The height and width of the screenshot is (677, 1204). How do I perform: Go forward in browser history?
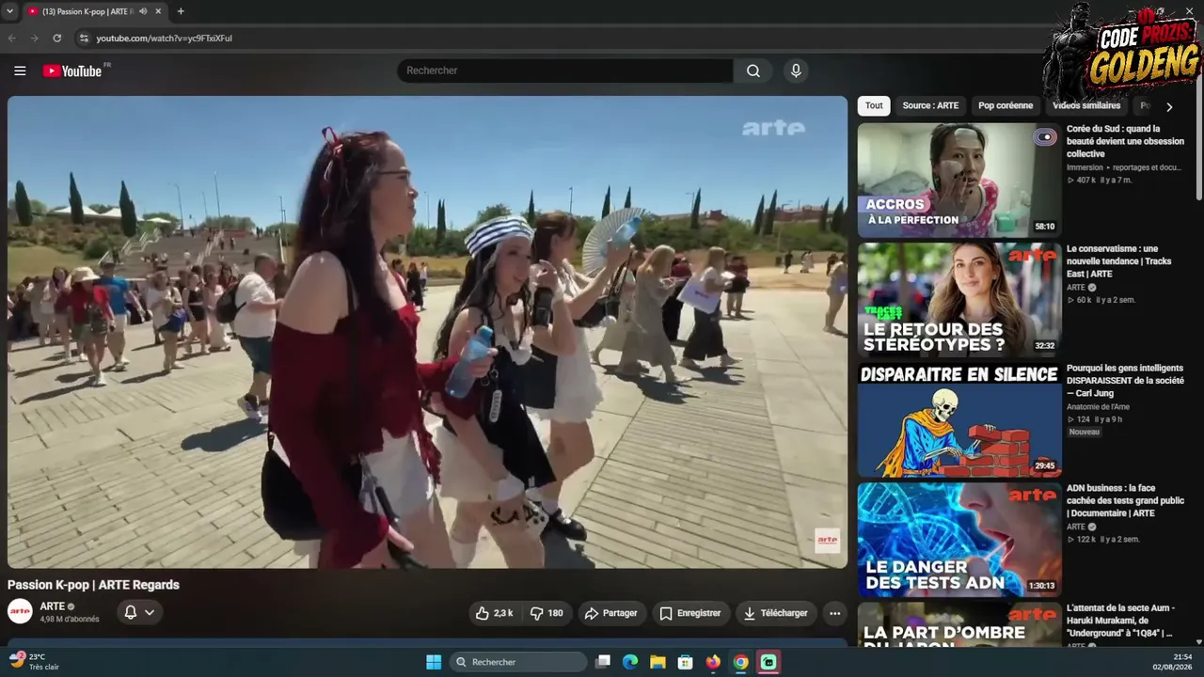point(34,38)
